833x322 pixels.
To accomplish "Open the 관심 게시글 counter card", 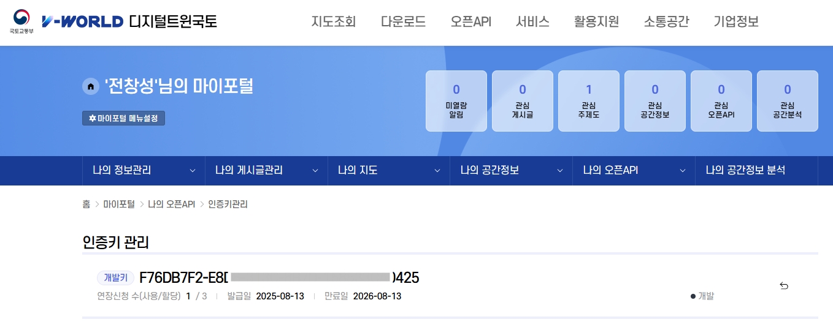I will coord(523,101).
